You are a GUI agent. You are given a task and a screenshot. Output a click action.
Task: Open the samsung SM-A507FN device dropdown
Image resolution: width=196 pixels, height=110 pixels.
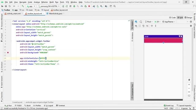pos(49,6)
